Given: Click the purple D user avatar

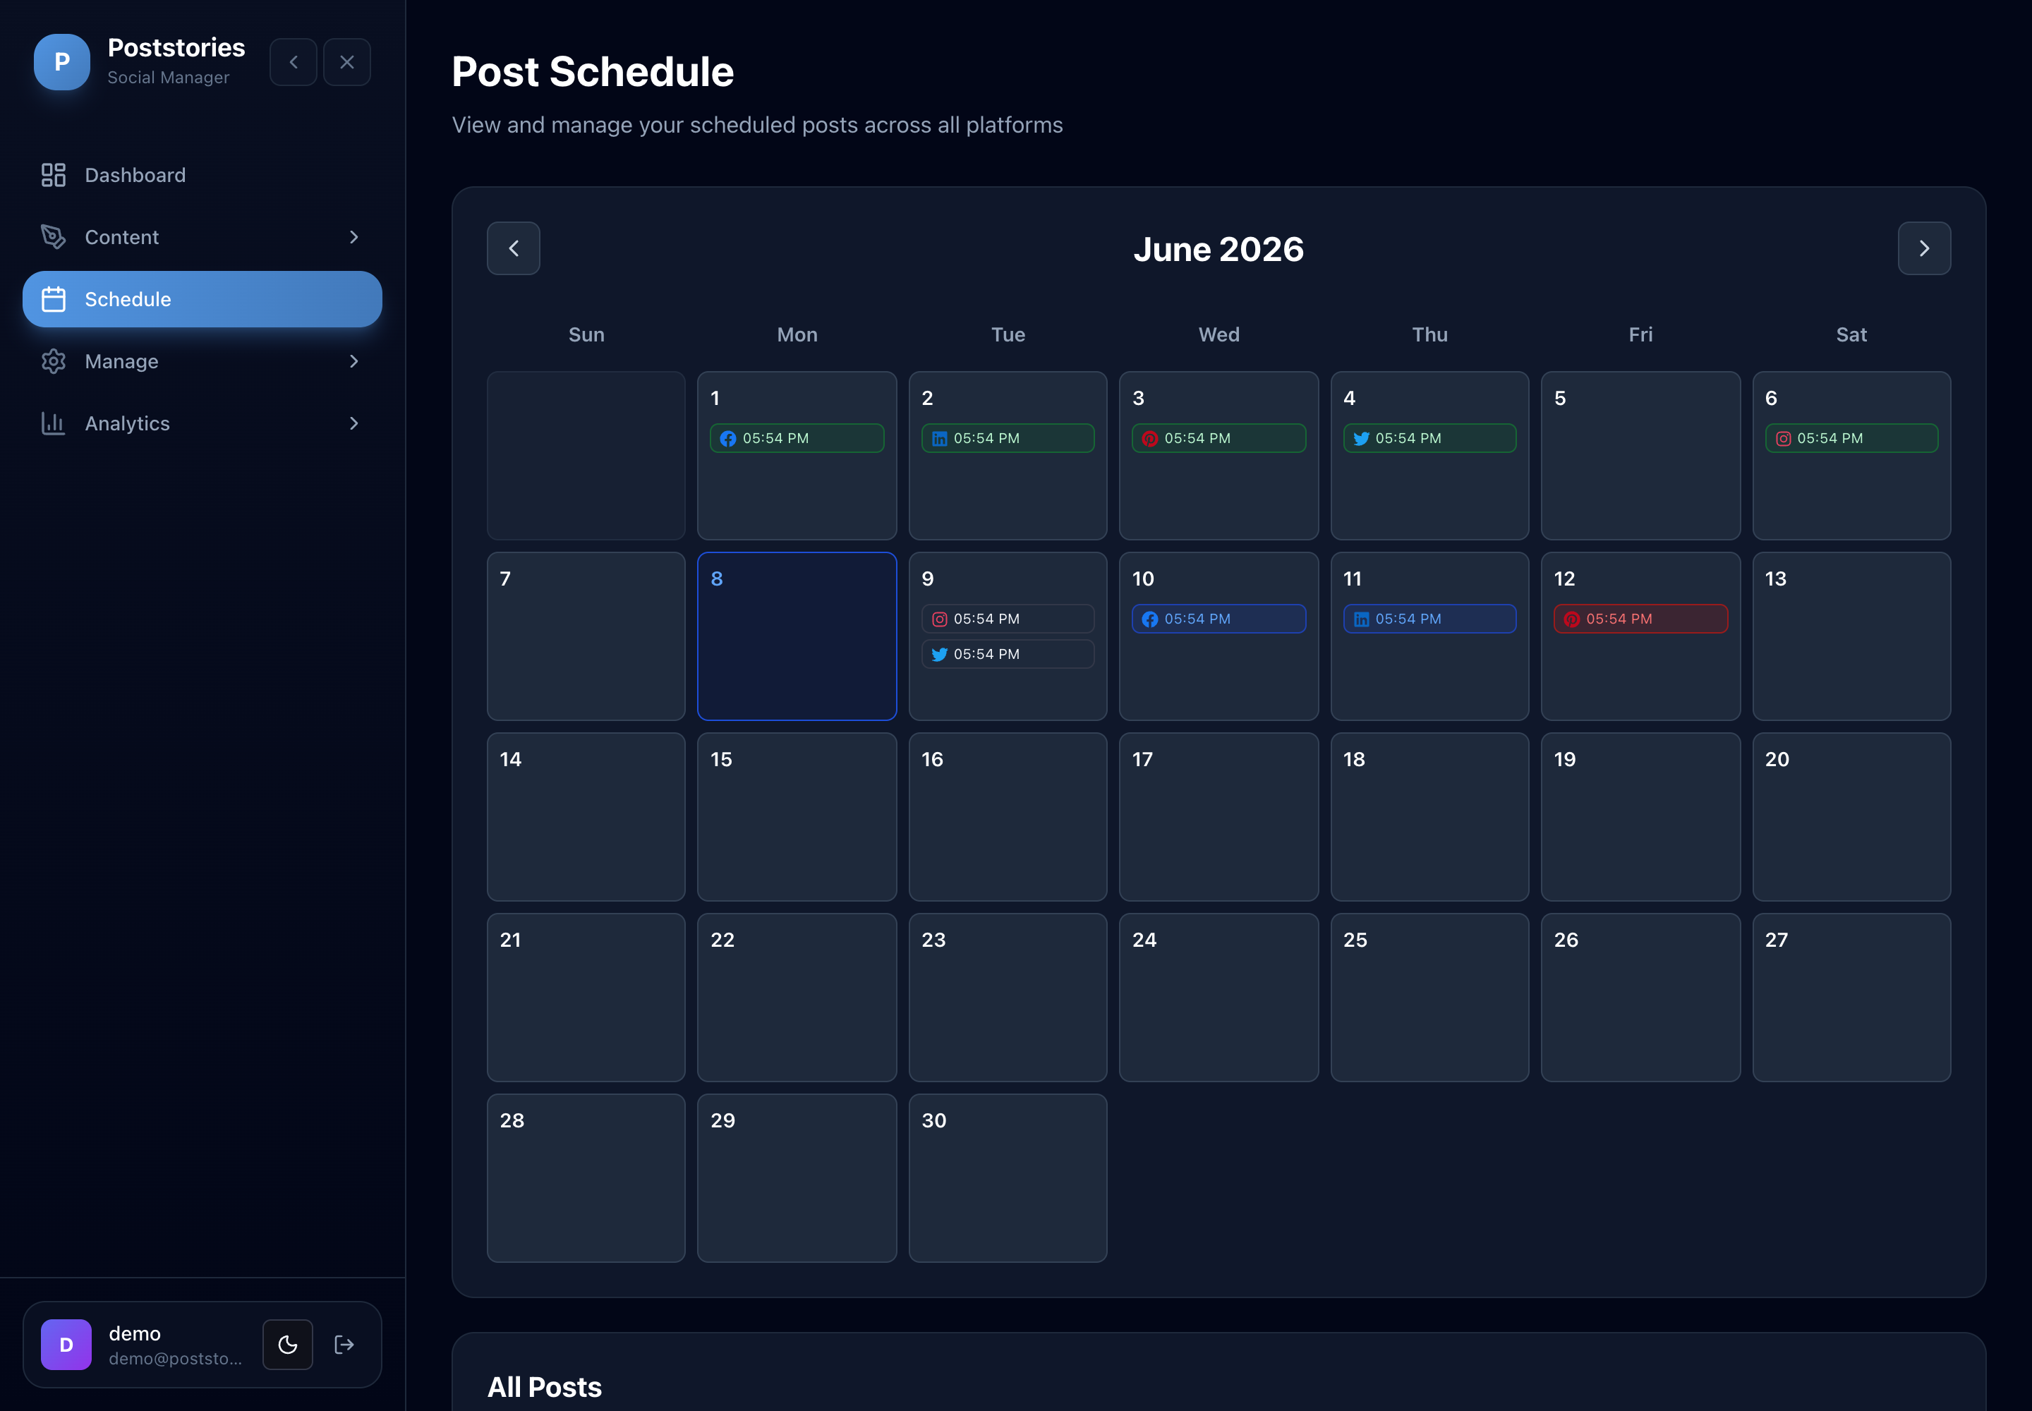Looking at the screenshot, I should 66,1345.
